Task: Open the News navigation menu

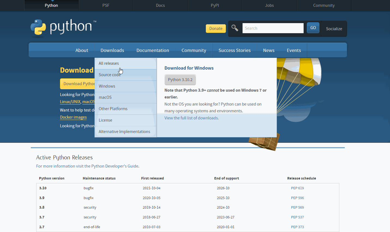Action: [x=269, y=50]
